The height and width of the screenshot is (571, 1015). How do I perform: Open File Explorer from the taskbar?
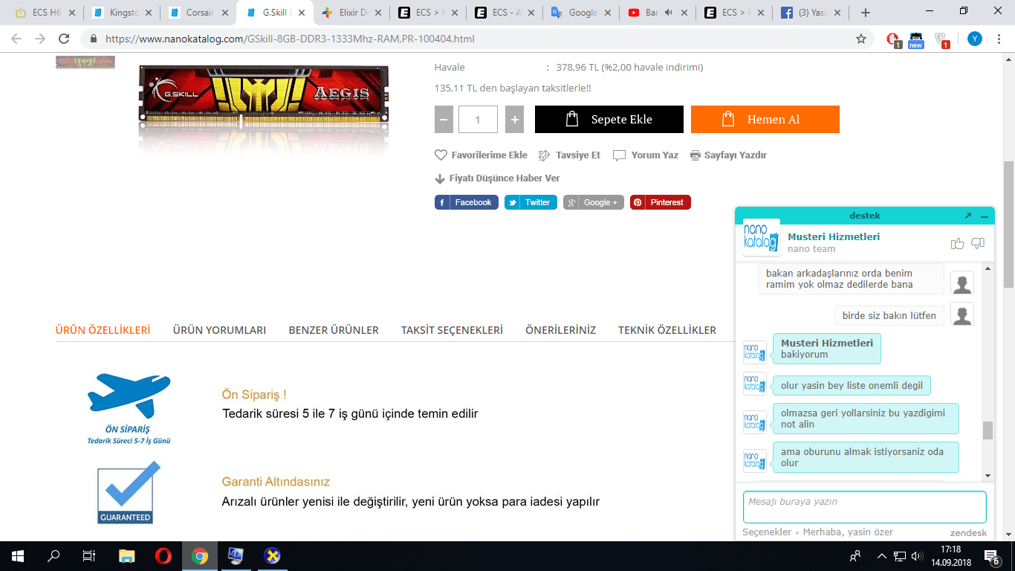click(x=127, y=556)
